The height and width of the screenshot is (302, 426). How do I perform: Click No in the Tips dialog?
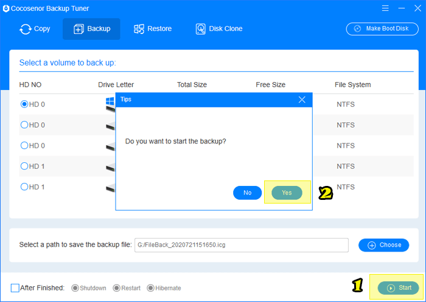(247, 193)
